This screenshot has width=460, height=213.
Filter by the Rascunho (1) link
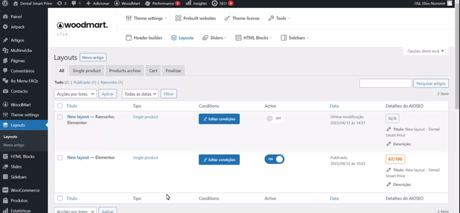111,83
